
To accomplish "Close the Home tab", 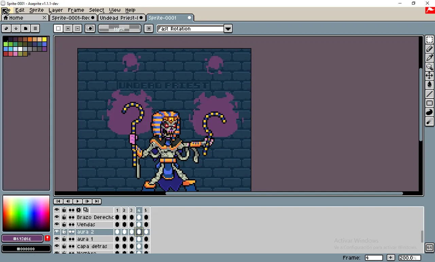I will coord(44,18).
